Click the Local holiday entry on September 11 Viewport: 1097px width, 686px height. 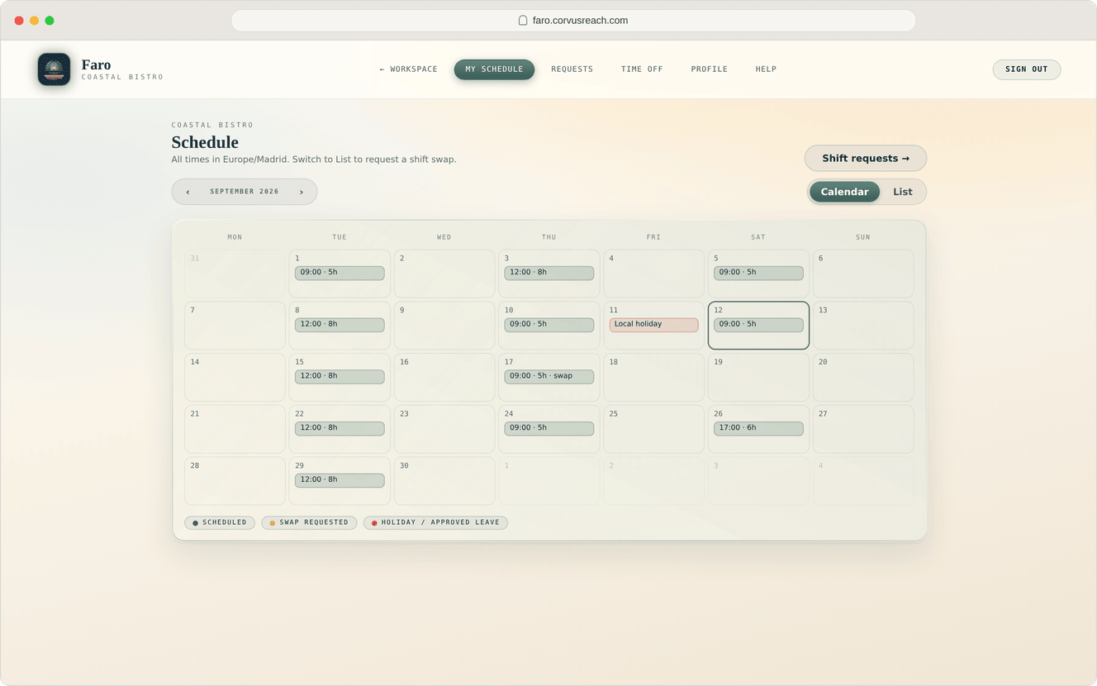tap(653, 325)
